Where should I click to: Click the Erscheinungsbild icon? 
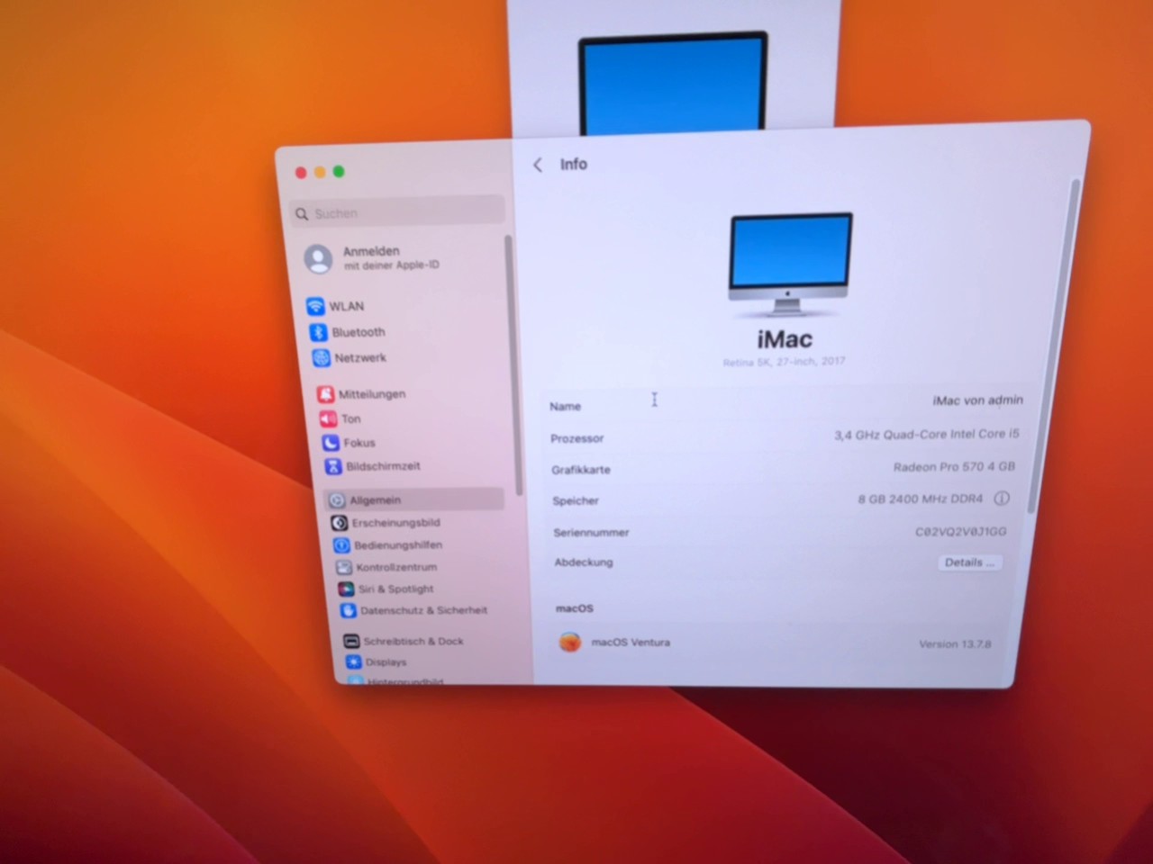point(339,523)
